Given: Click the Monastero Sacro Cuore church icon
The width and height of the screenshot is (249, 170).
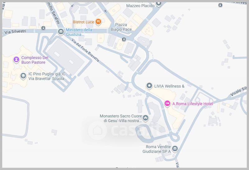Looking at the screenshot, I should tap(145, 118).
